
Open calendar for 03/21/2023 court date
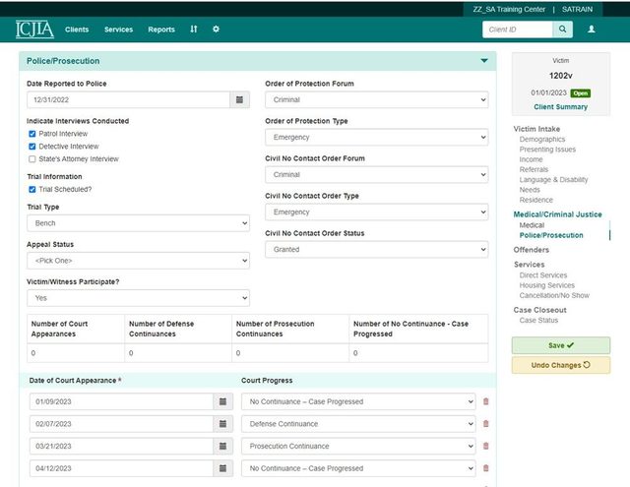coord(223,446)
